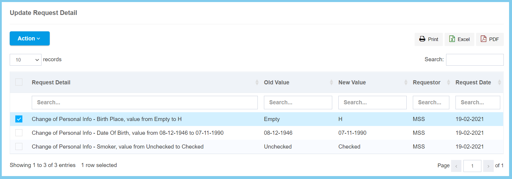
Task: Export table using the Excel icon
Action: tap(452, 39)
